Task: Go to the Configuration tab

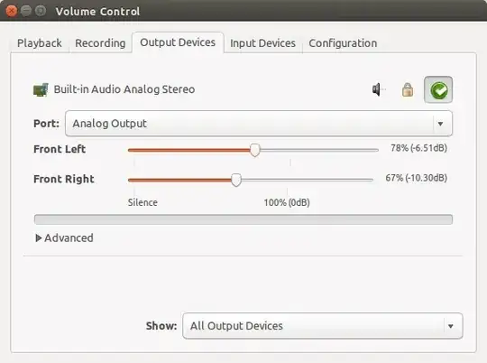Action: click(x=343, y=43)
